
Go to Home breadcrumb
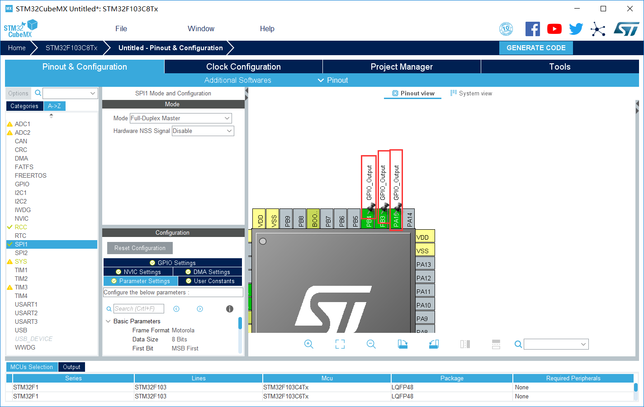point(17,48)
